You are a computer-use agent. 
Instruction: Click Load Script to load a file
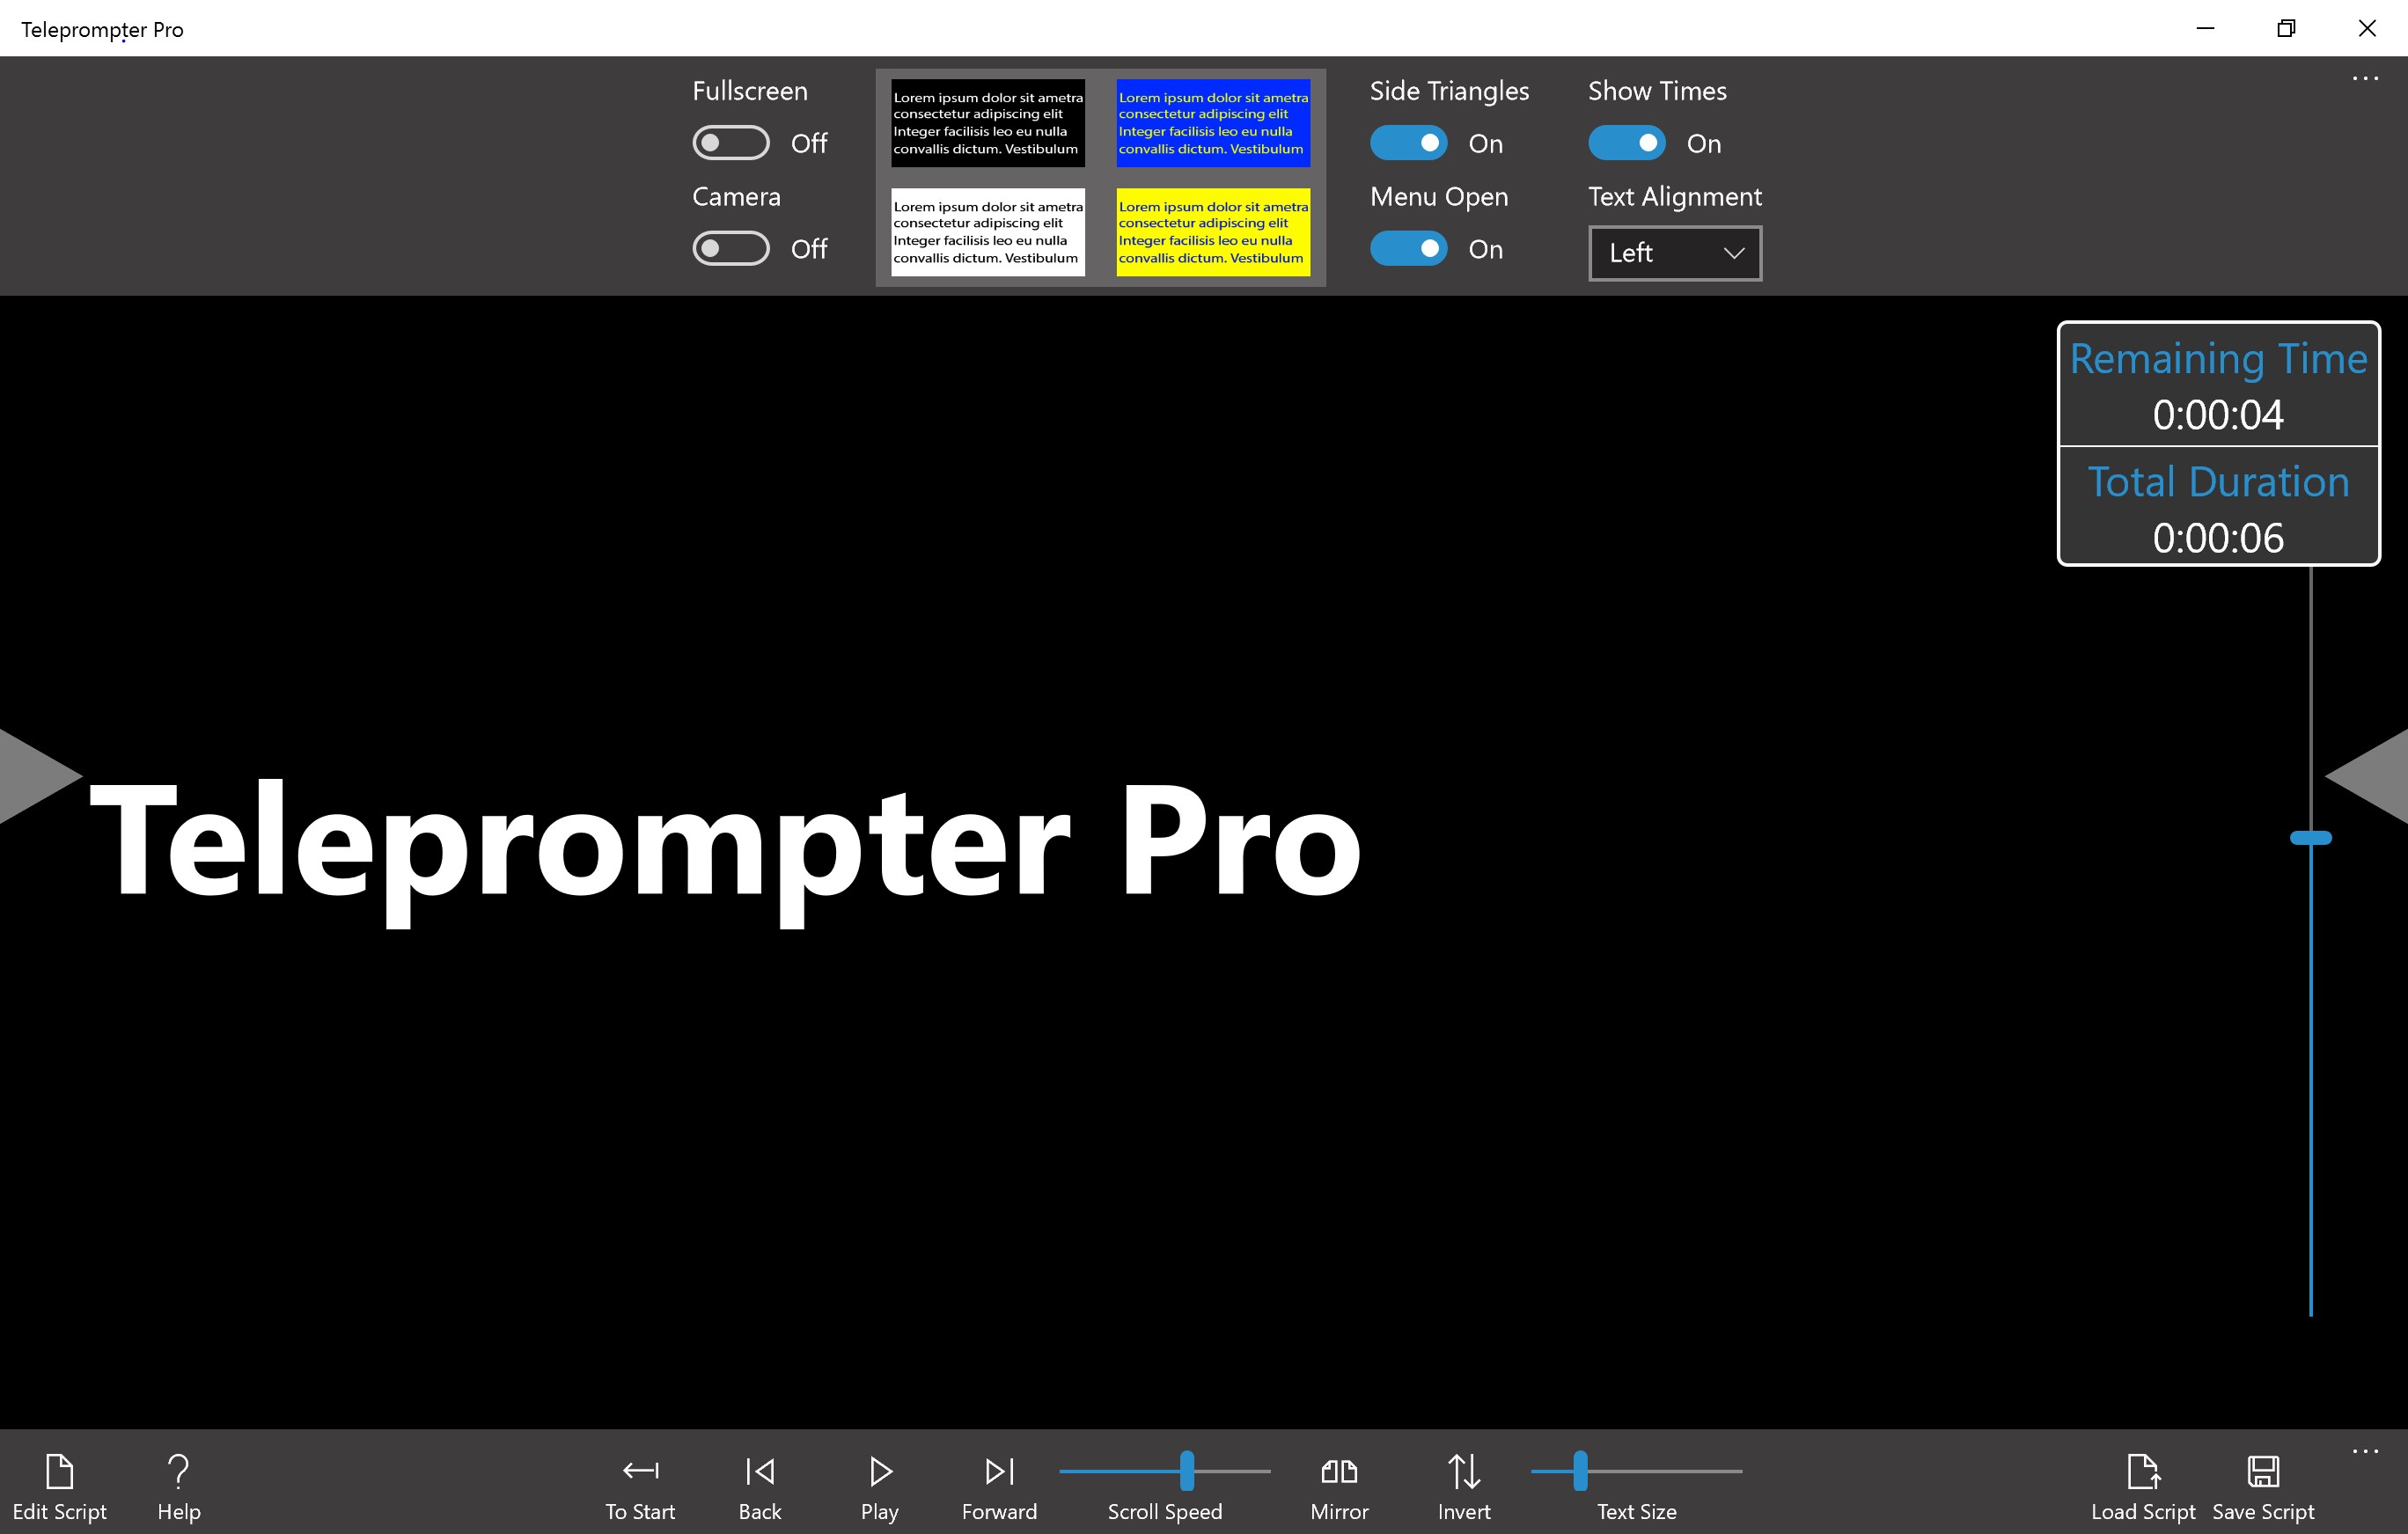[x=2141, y=1481]
